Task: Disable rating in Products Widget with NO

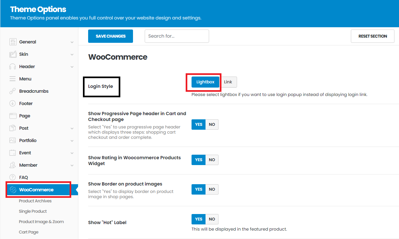Action: coord(212,160)
